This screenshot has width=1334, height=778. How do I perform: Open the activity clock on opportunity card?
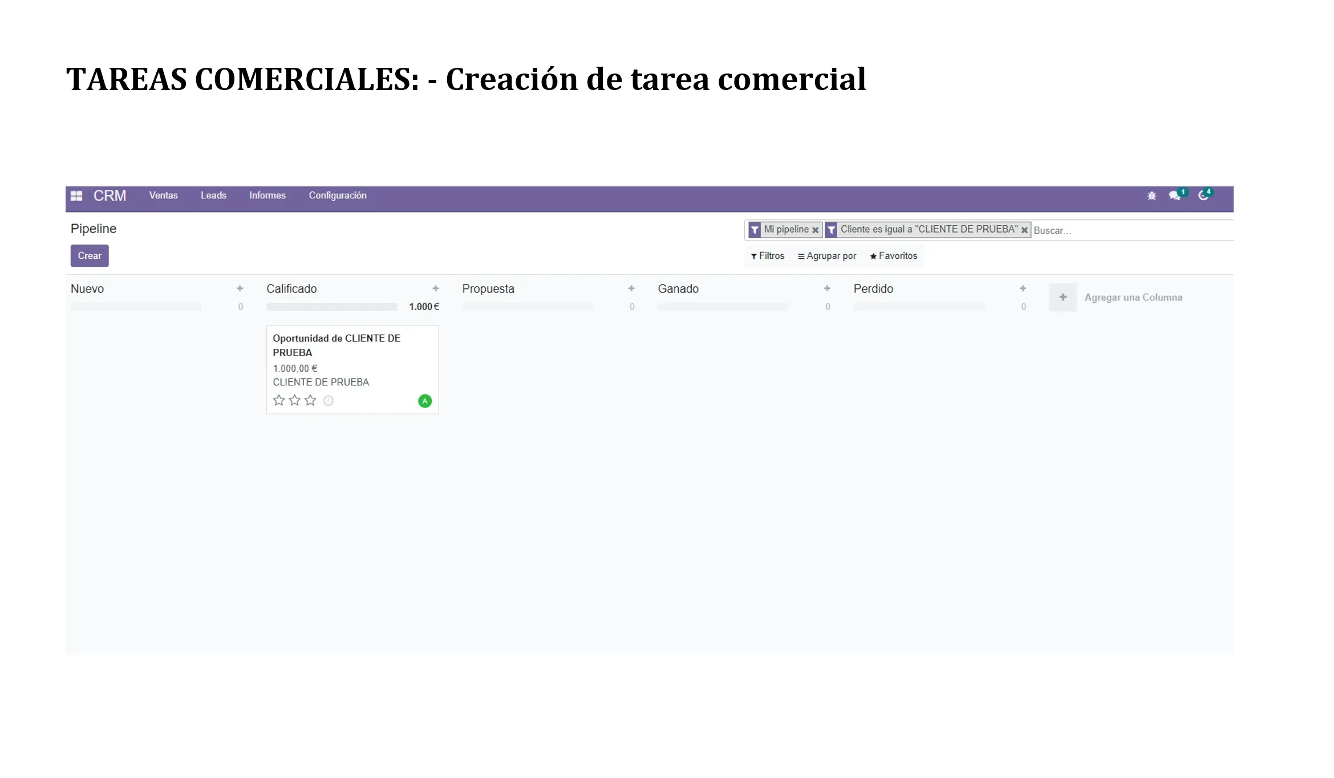[329, 401]
